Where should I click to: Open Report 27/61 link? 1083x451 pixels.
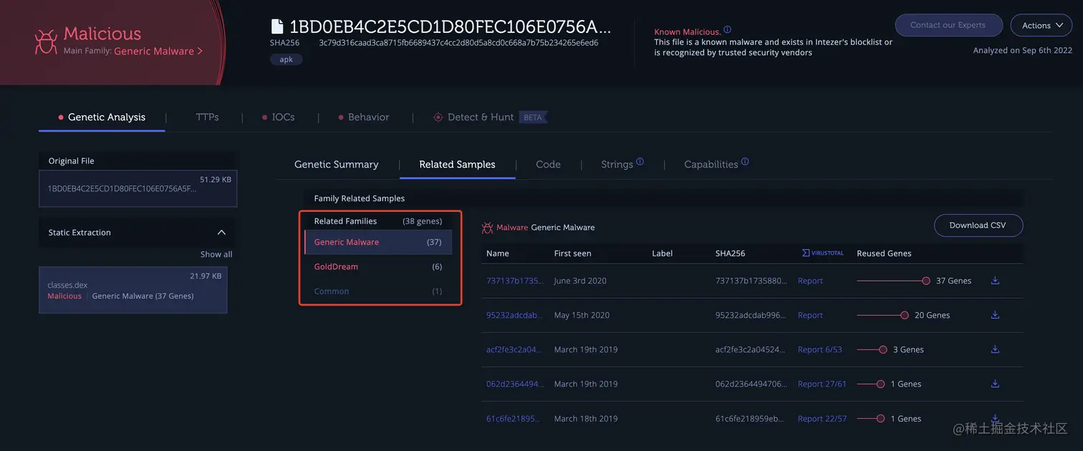click(822, 384)
